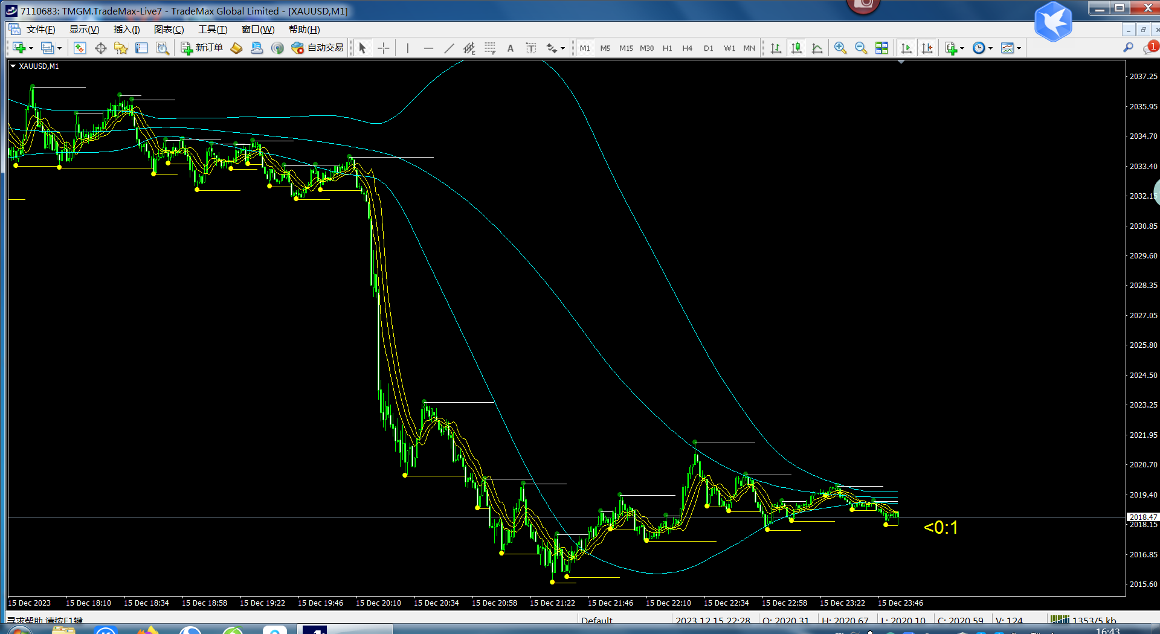1160x634 pixels.
Task: Expand the indicators list dropdown arrow
Action: [962, 48]
